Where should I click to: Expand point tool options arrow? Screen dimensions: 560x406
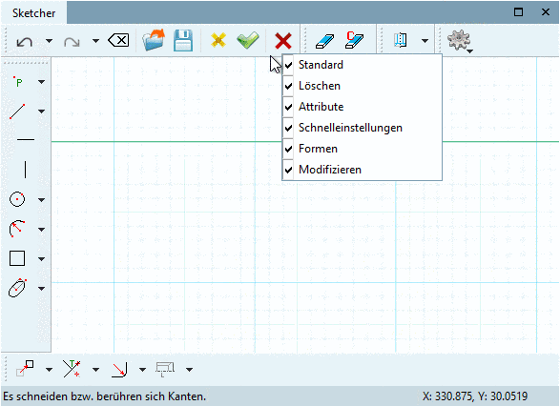[41, 82]
